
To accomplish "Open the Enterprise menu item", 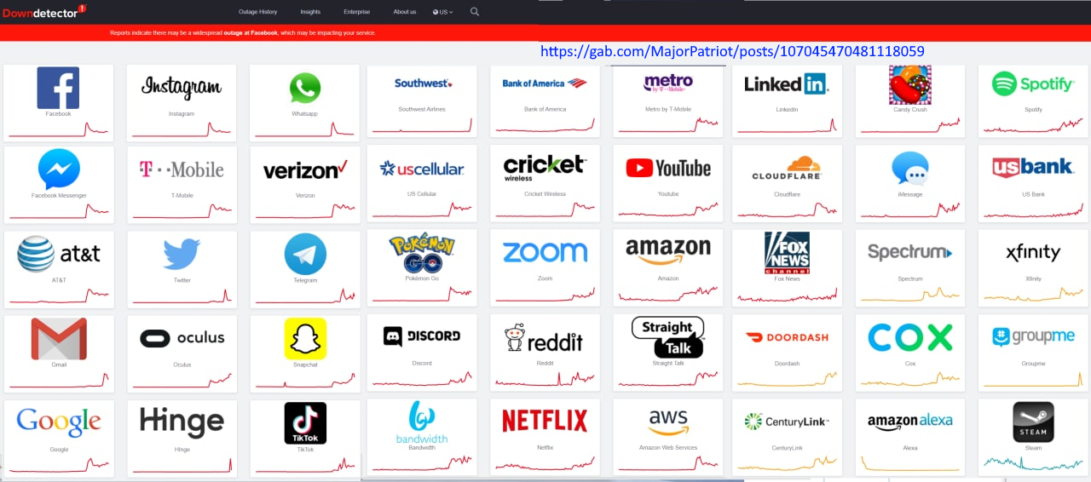I will [x=357, y=12].
